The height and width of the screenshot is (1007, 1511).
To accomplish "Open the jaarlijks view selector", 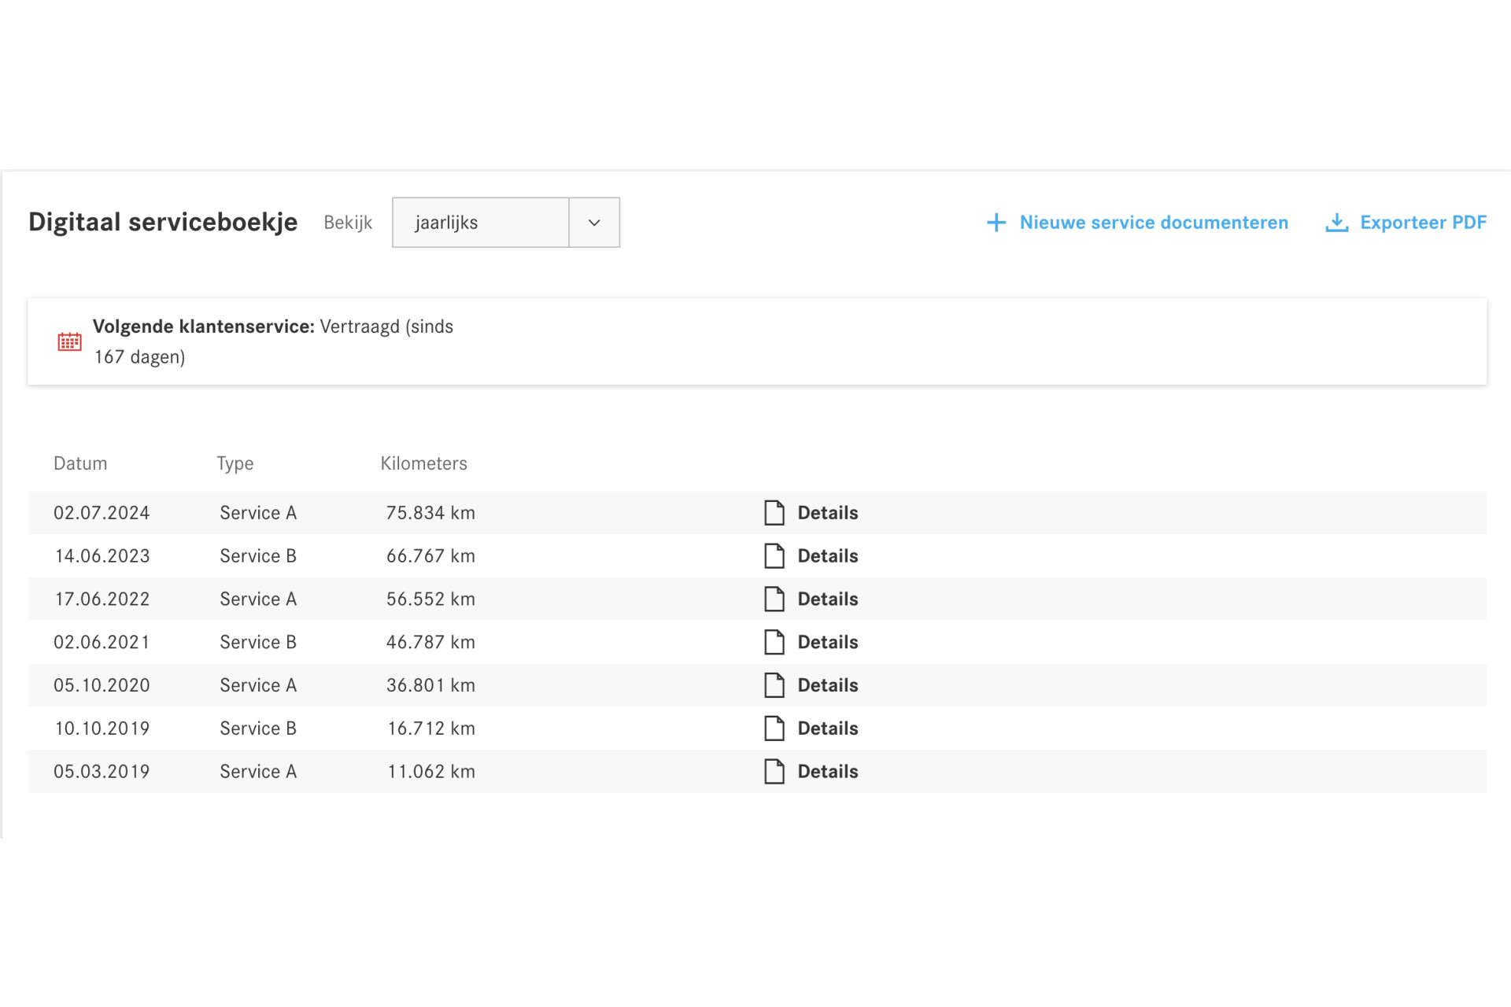I will pos(480,223).
